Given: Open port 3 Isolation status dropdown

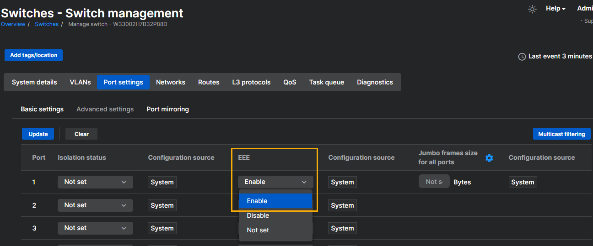Looking at the screenshot, I should 95,228.
